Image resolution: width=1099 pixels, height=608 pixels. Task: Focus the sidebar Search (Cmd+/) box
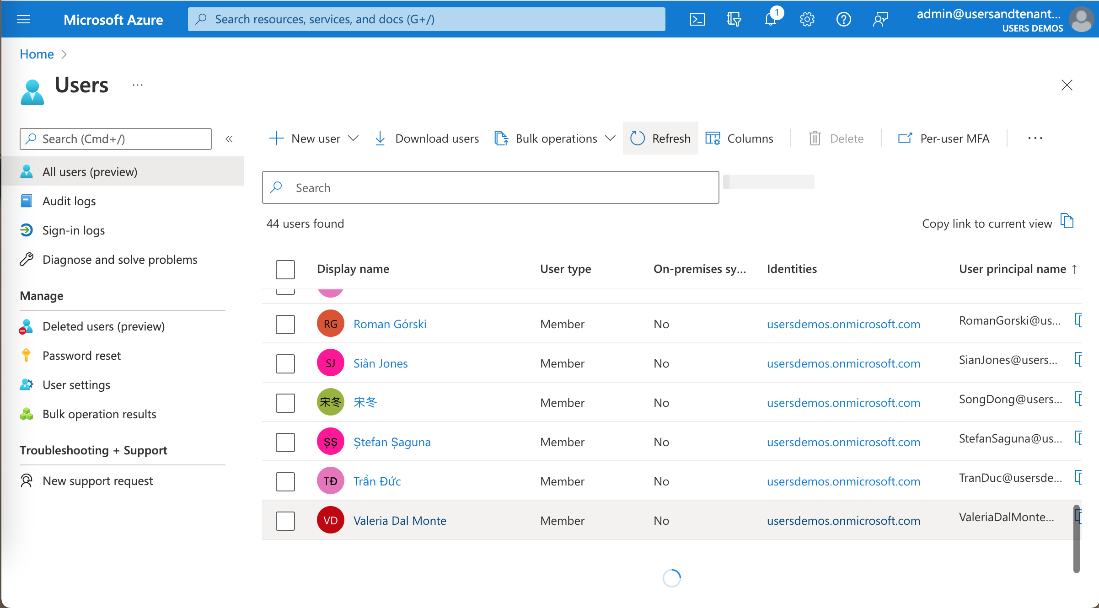(x=116, y=139)
